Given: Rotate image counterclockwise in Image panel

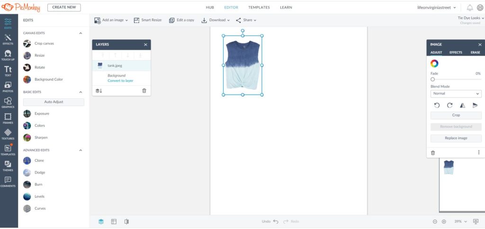Looking at the screenshot, I should point(437,106).
